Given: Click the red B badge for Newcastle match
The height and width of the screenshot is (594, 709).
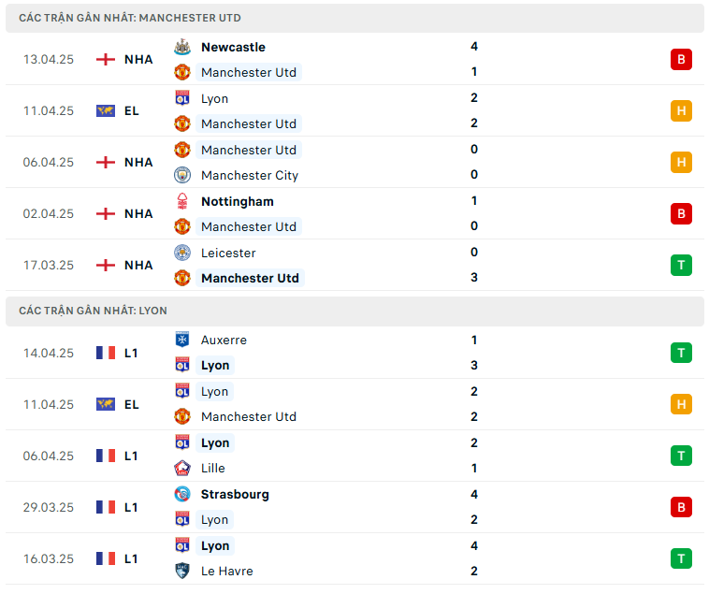Looking at the screenshot, I should click(681, 60).
